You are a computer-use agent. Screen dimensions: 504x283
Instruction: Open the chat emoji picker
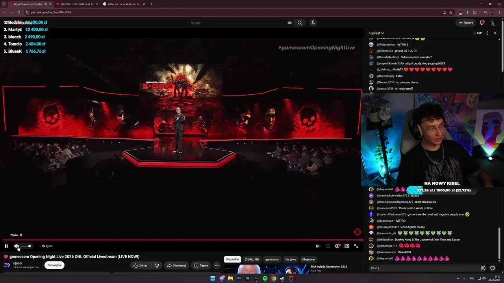pyautogui.click(x=483, y=268)
